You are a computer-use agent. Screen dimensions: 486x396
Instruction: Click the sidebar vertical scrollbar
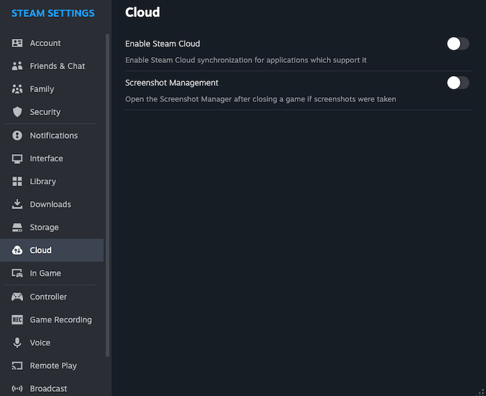point(108,195)
